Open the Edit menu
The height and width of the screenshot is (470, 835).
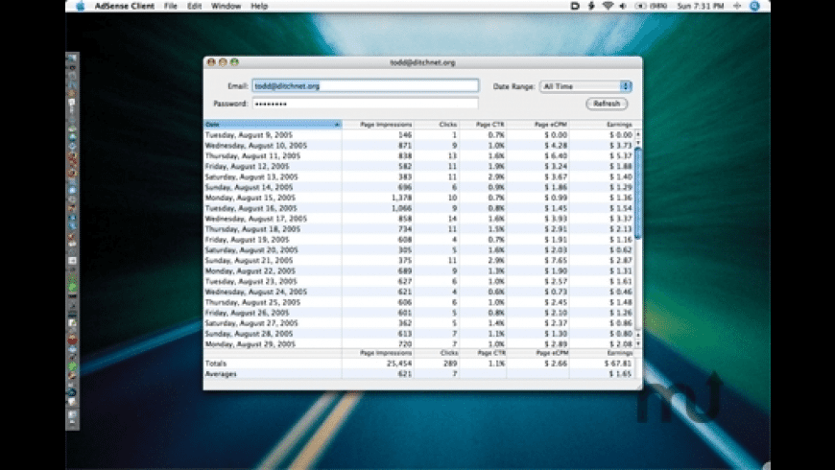(x=195, y=6)
